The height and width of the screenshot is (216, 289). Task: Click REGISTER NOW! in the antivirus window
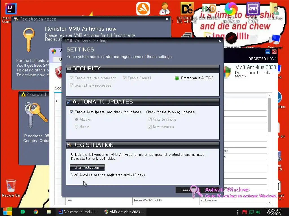pyautogui.click(x=262, y=59)
